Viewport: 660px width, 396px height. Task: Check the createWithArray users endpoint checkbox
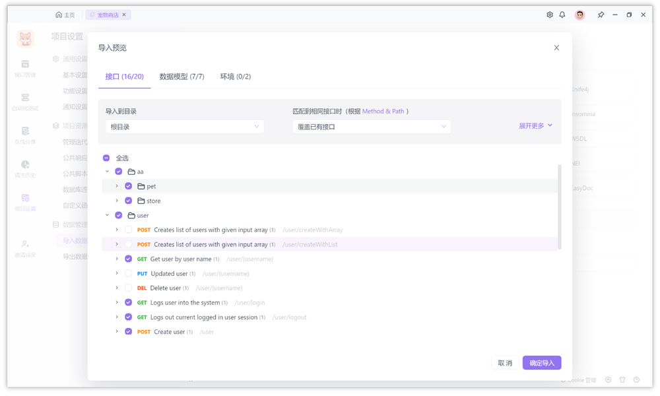coord(128,230)
